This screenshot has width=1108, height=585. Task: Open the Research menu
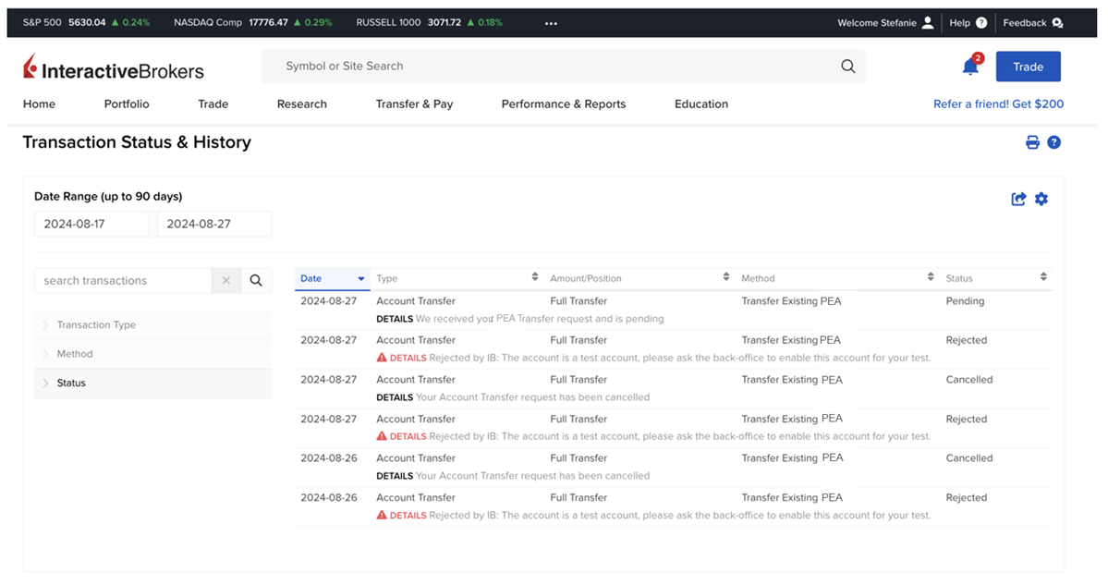pyautogui.click(x=302, y=104)
